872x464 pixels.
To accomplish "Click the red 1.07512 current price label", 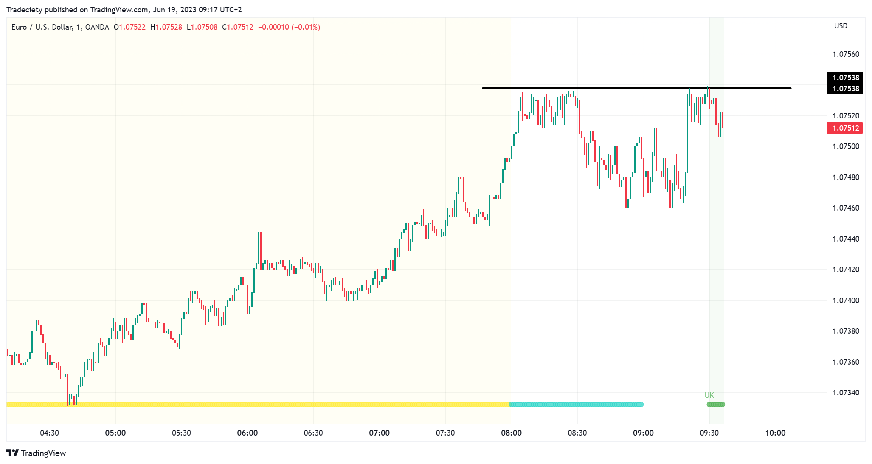I will (845, 128).
